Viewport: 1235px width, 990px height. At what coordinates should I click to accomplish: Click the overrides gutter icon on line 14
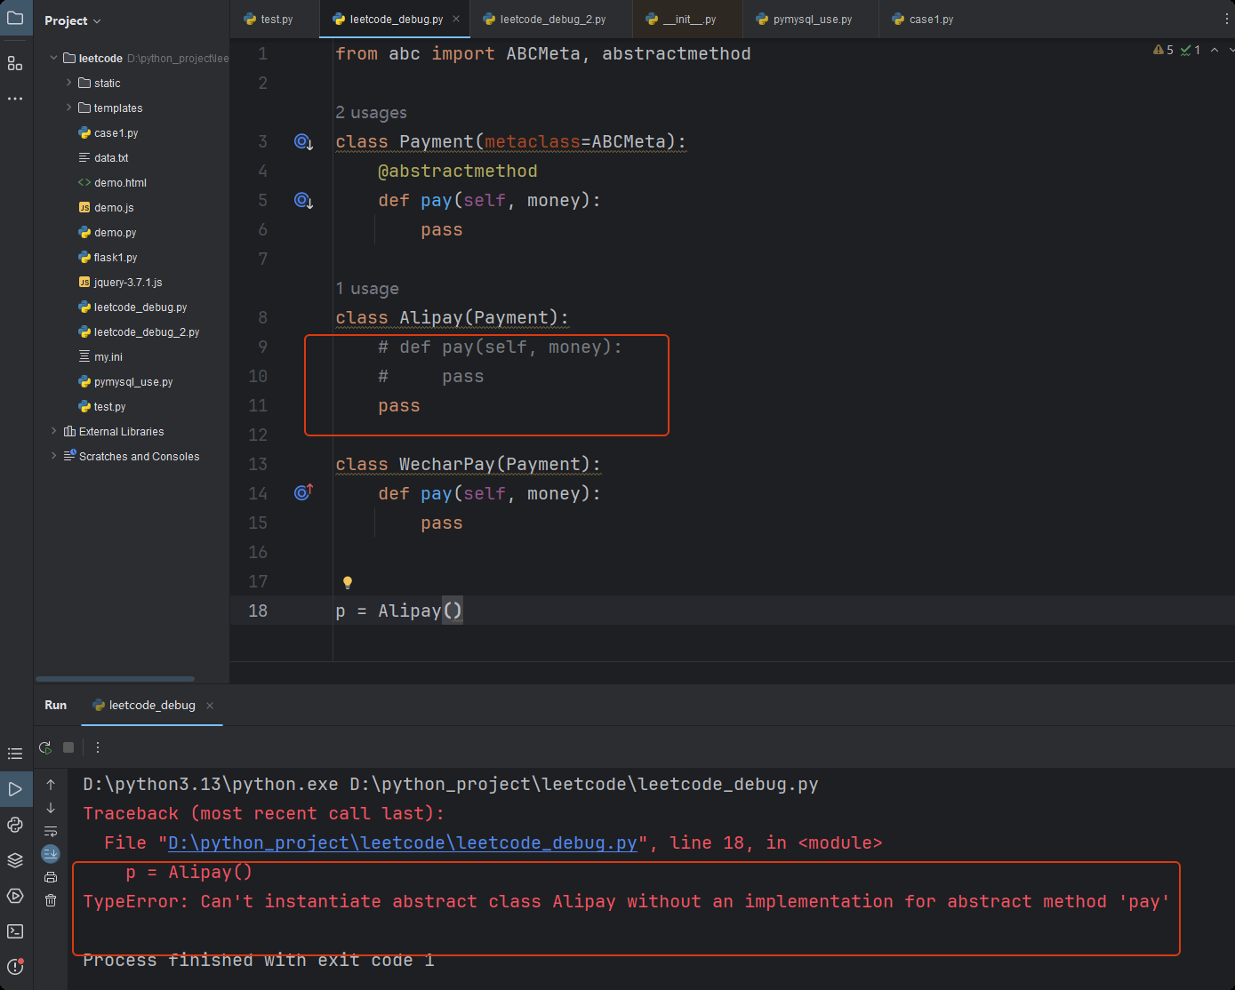coord(303,492)
